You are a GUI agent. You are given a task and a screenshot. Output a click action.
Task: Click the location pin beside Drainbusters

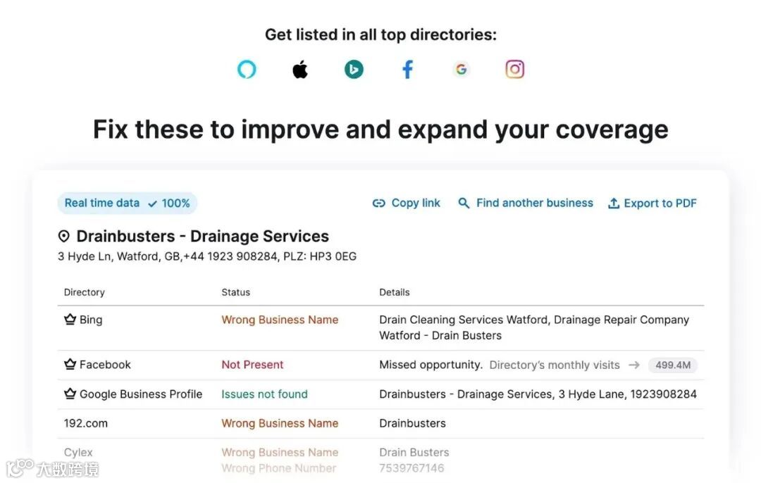pos(64,237)
